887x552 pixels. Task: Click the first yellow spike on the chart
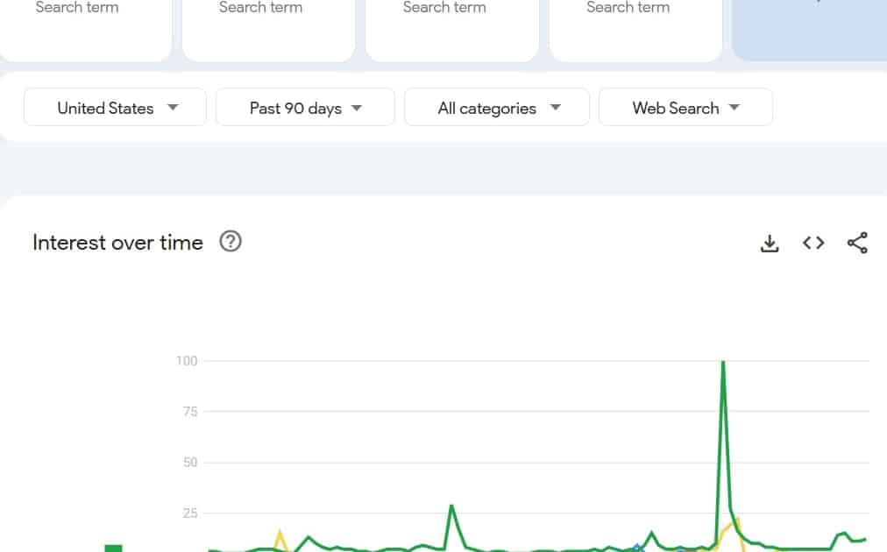pyautogui.click(x=280, y=534)
